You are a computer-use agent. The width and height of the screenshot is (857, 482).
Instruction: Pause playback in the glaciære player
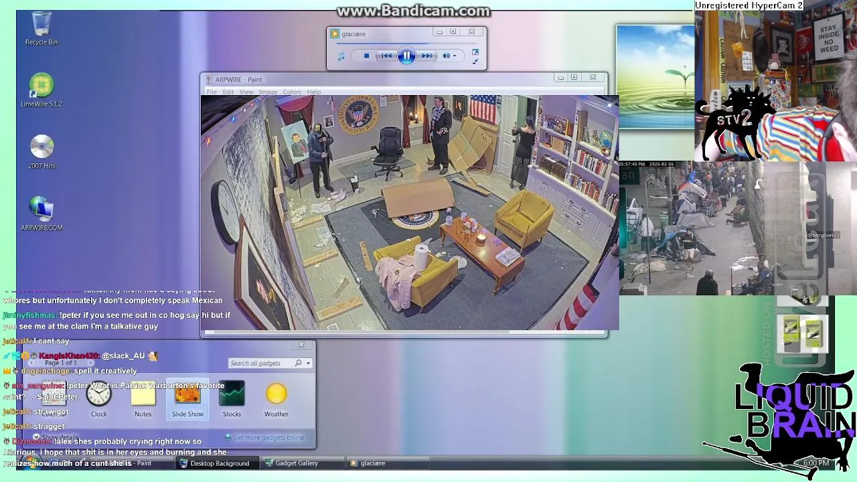406,56
